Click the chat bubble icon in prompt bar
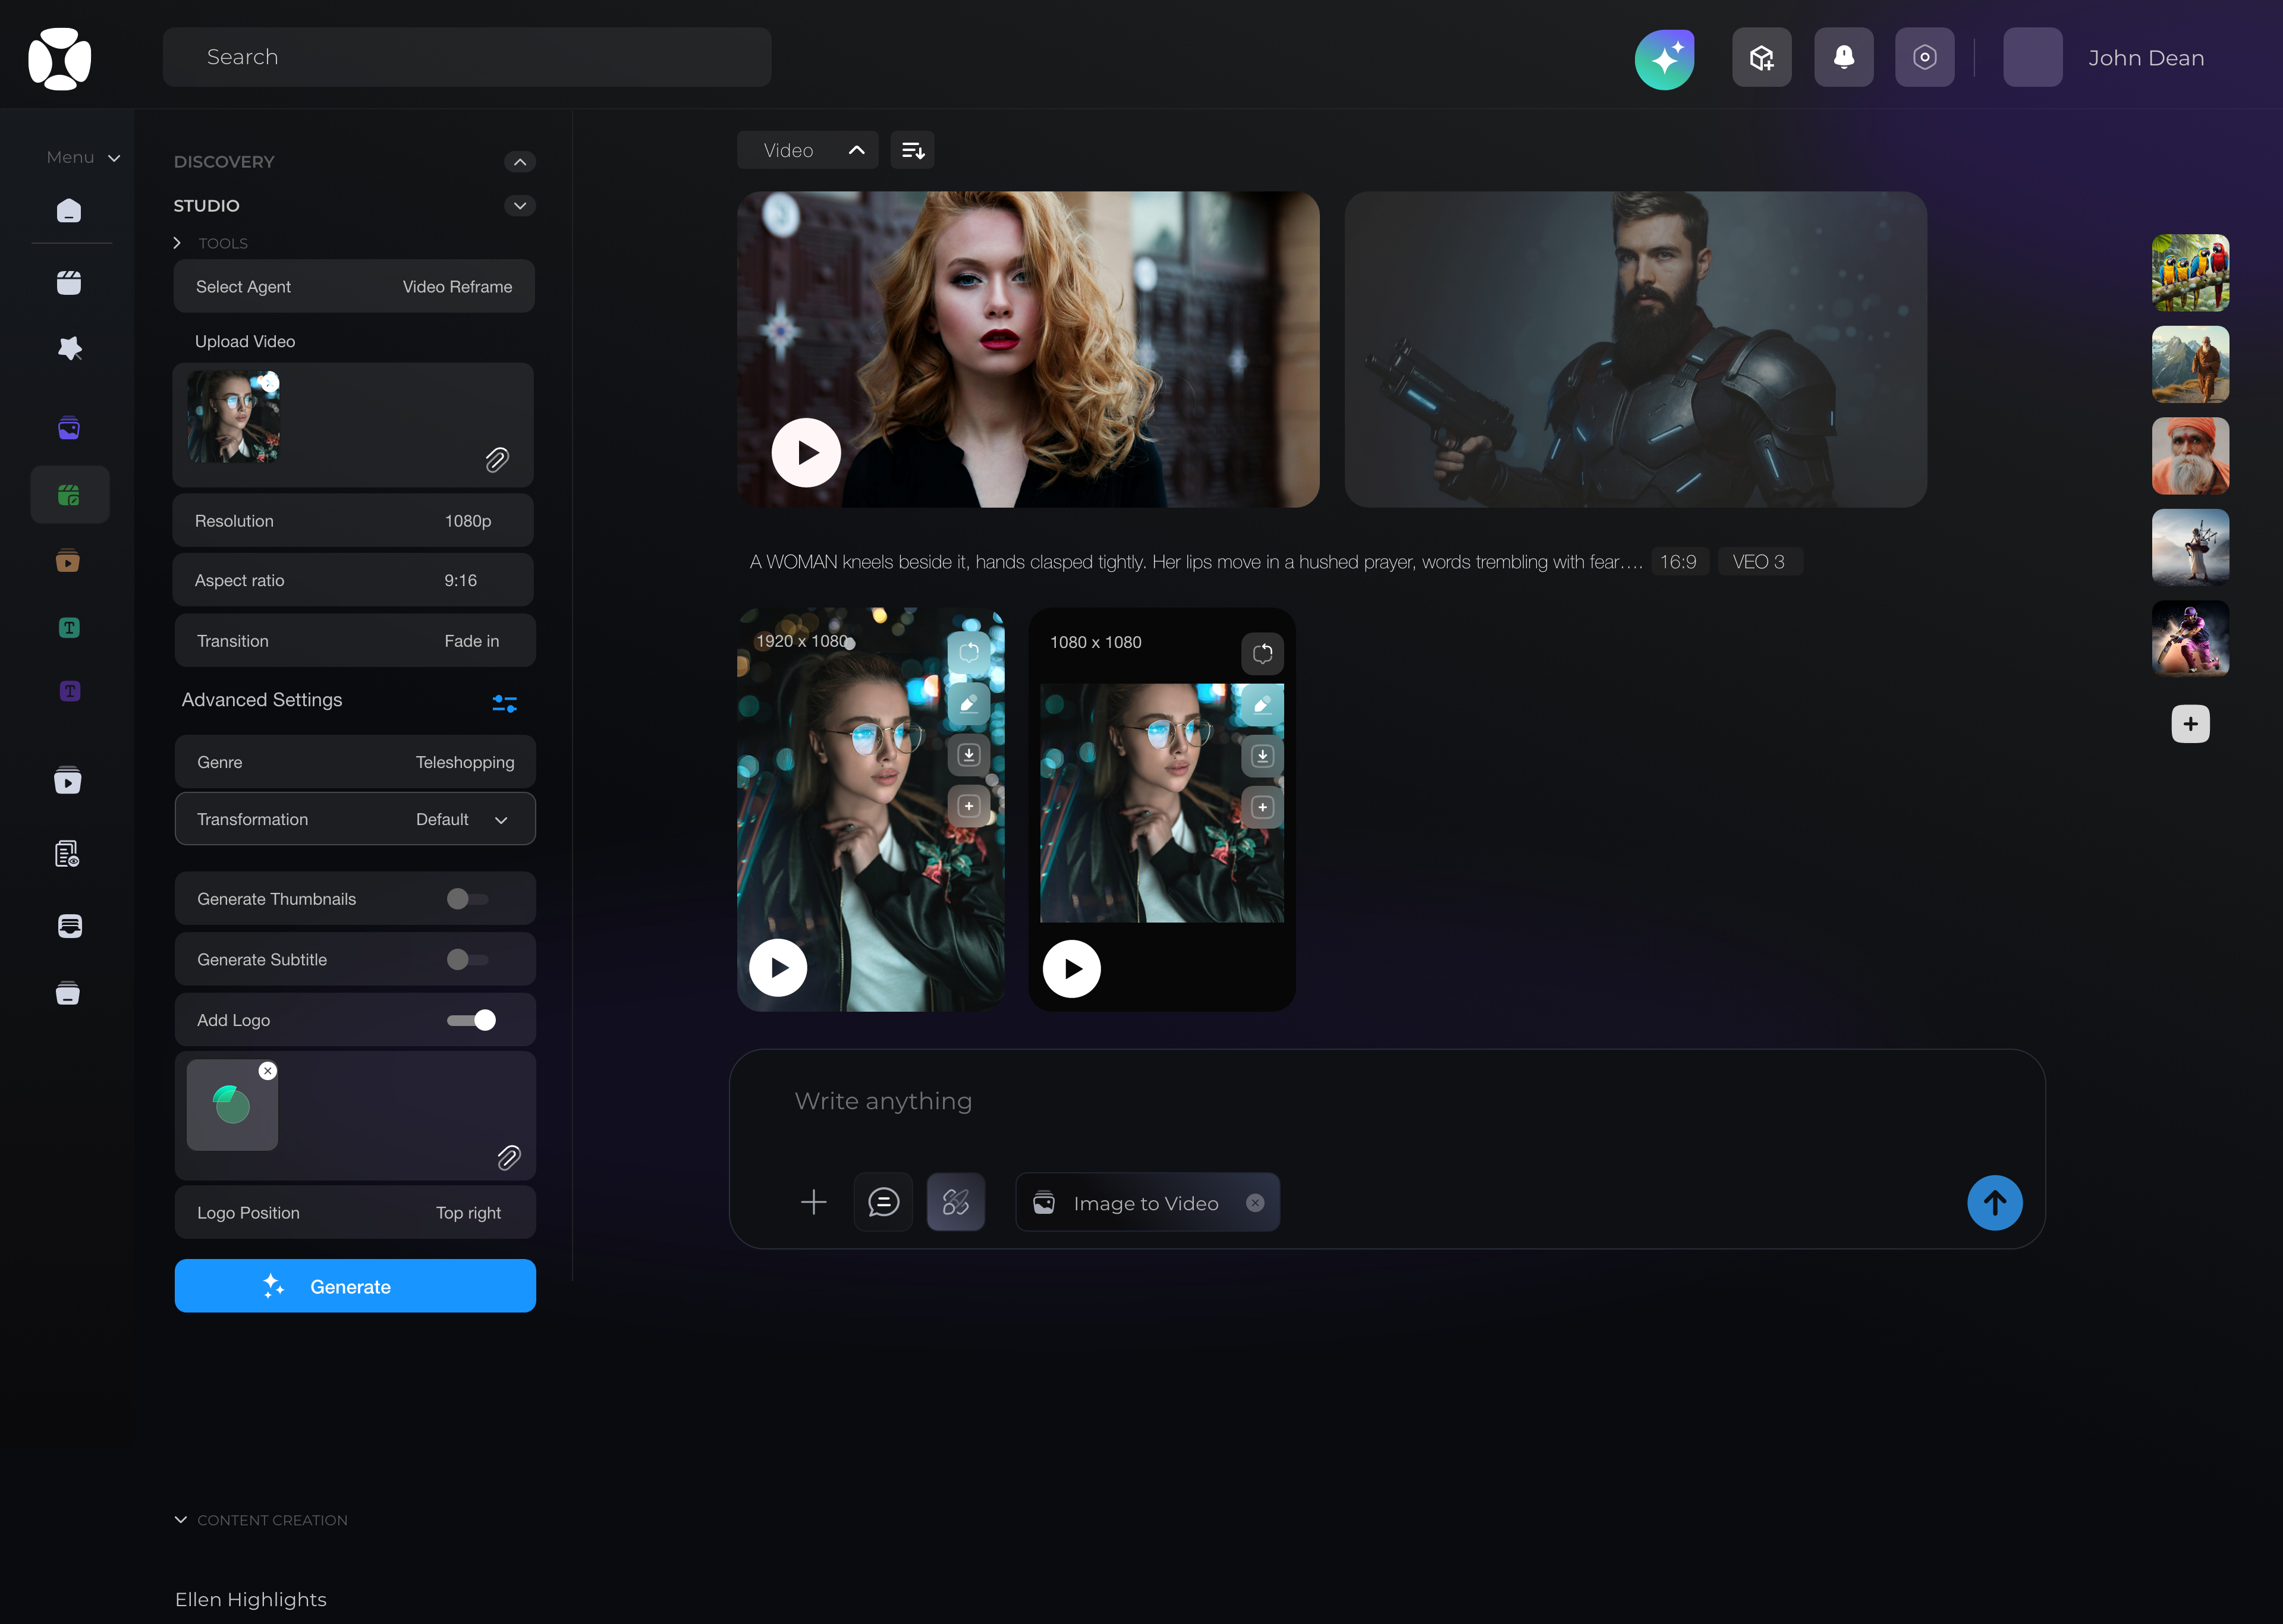The height and width of the screenshot is (1624, 2283). [883, 1202]
